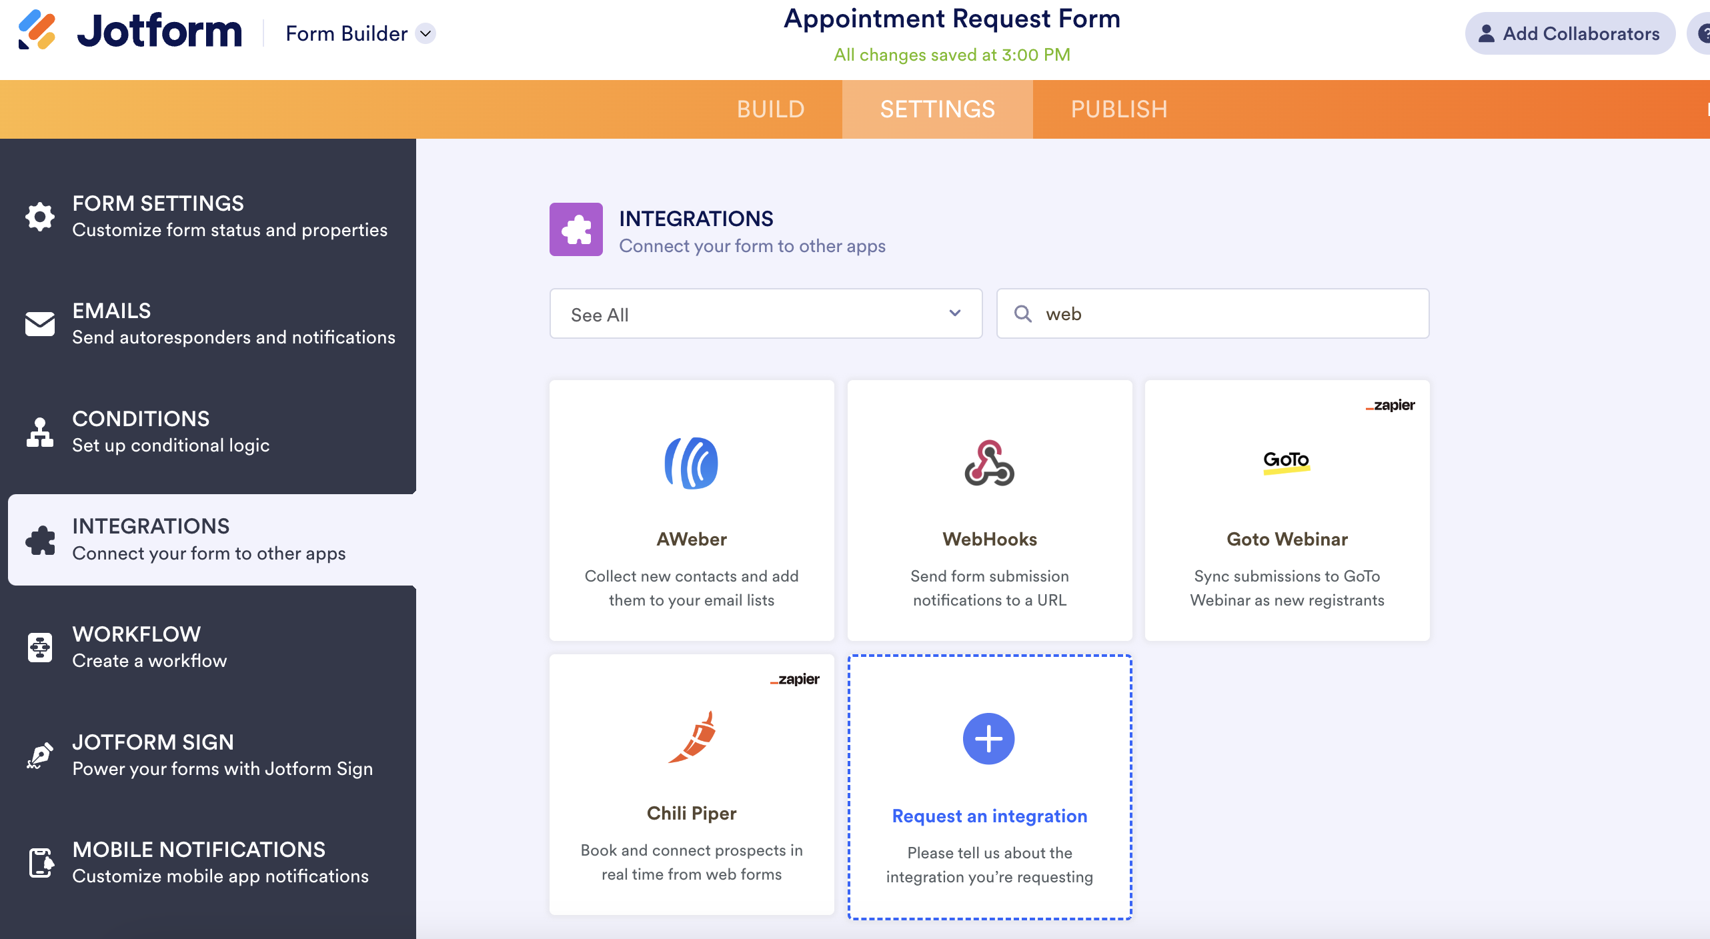Screen dimensions: 1710x939
Task: Open the JOTFORM SIGN sidebar section
Action: click(x=208, y=755)
